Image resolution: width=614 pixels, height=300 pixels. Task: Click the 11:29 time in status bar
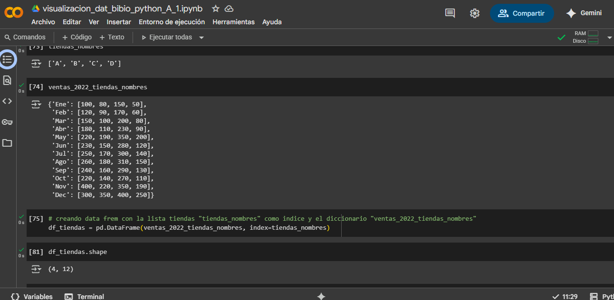[570, 296]
